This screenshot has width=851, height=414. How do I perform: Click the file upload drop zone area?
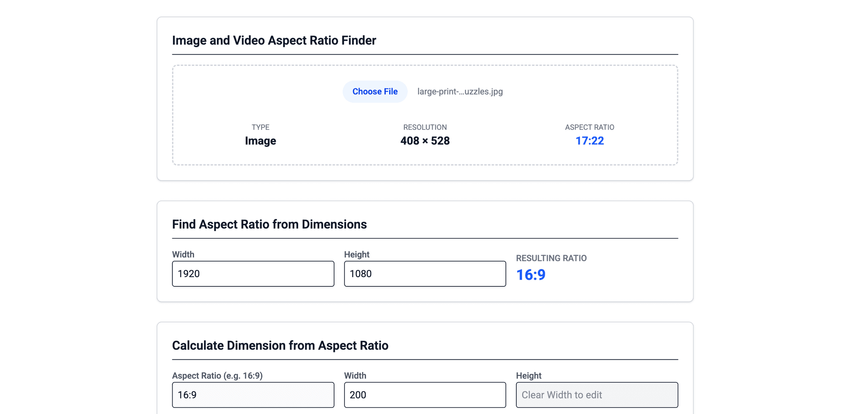(x=425, y=115)
